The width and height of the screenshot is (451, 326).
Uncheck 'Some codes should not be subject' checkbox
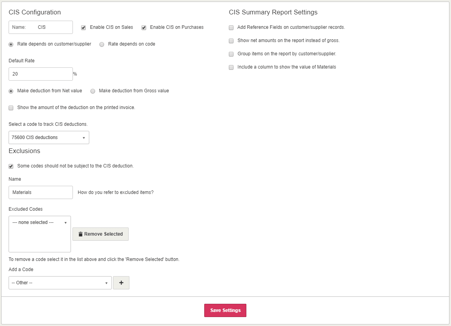11,166
